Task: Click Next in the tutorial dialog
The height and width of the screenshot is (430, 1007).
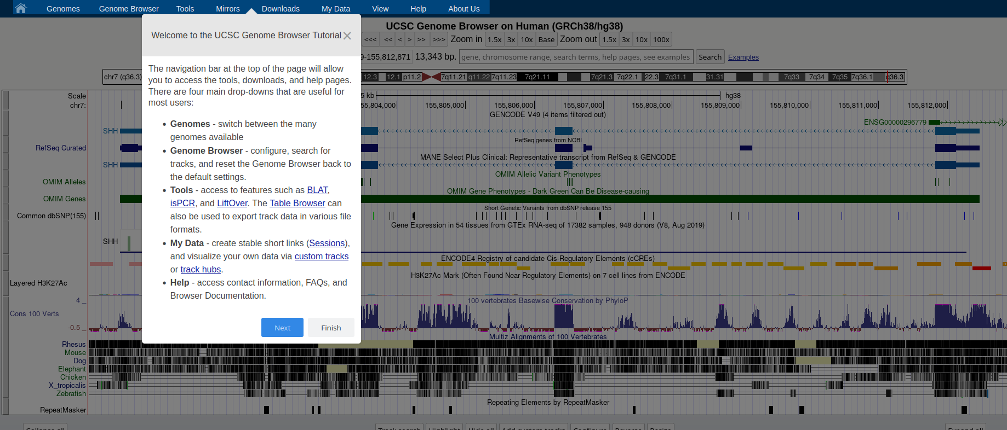Action: tap(282, 328)
